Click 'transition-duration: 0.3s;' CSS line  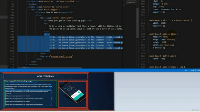click(x=167, y=9)
